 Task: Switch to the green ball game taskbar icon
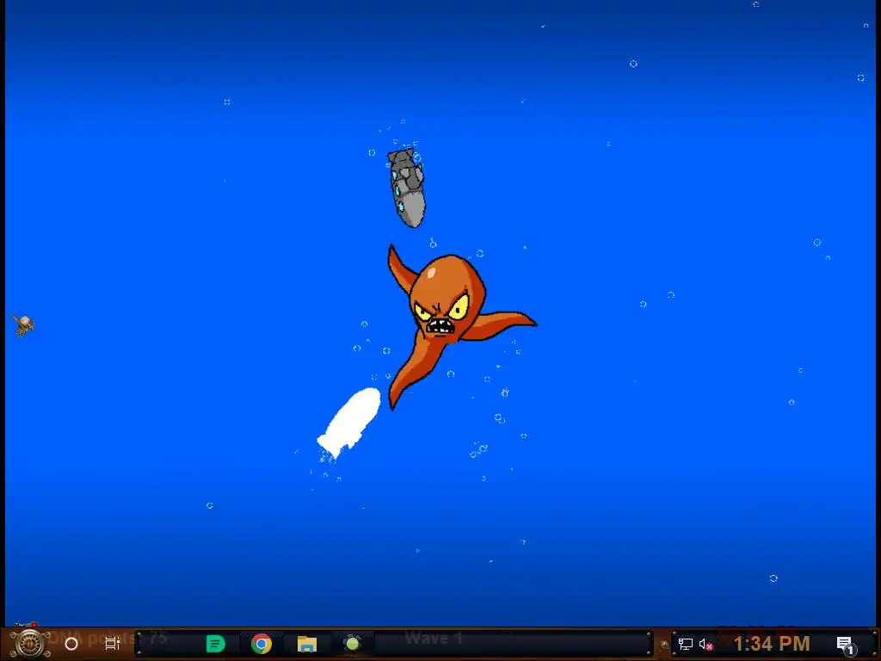(352, 644)
